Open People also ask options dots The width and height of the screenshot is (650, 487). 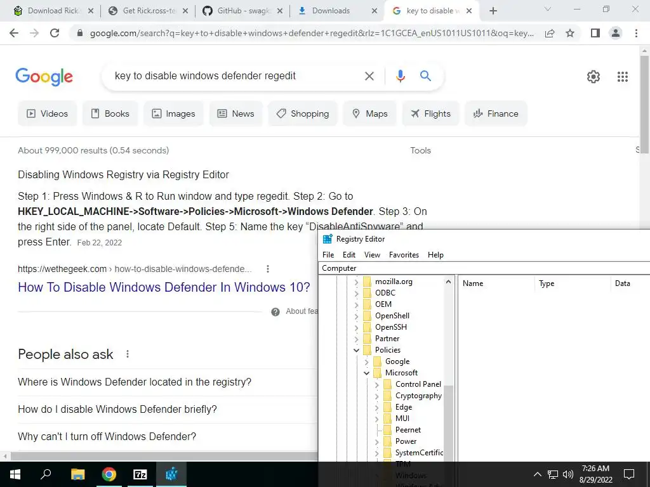pos(128,354)
